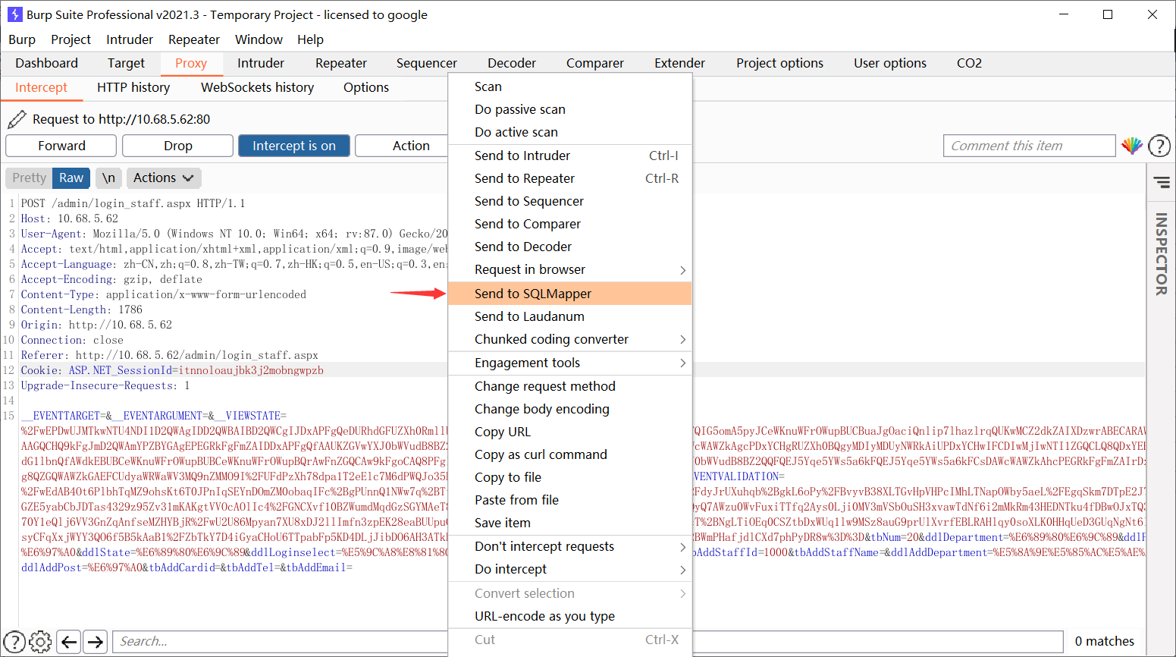Switch to the Target tab
Viewport: 1176px width, 657px height.
pos(126,63)
